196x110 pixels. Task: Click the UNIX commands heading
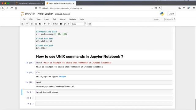pos(80,57)
